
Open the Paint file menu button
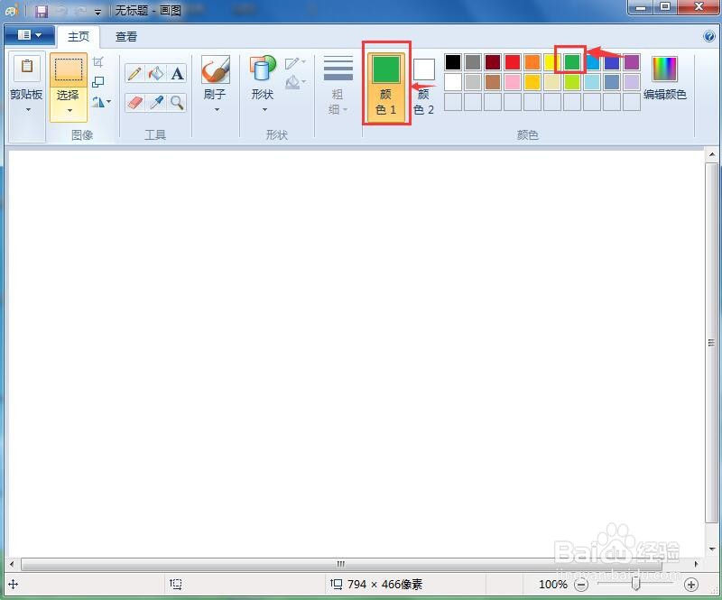(29, 35)
